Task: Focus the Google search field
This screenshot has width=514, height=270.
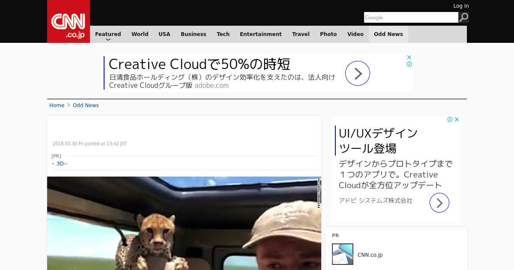Action: tap(411, 17)
